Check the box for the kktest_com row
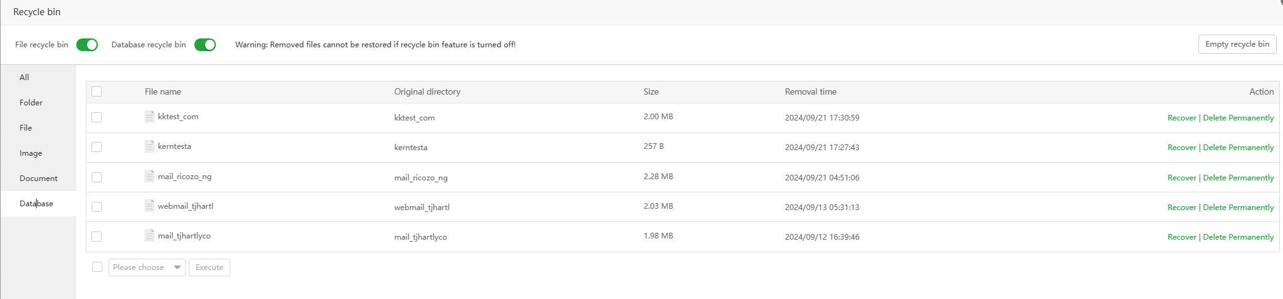 [x=97, y=117]
